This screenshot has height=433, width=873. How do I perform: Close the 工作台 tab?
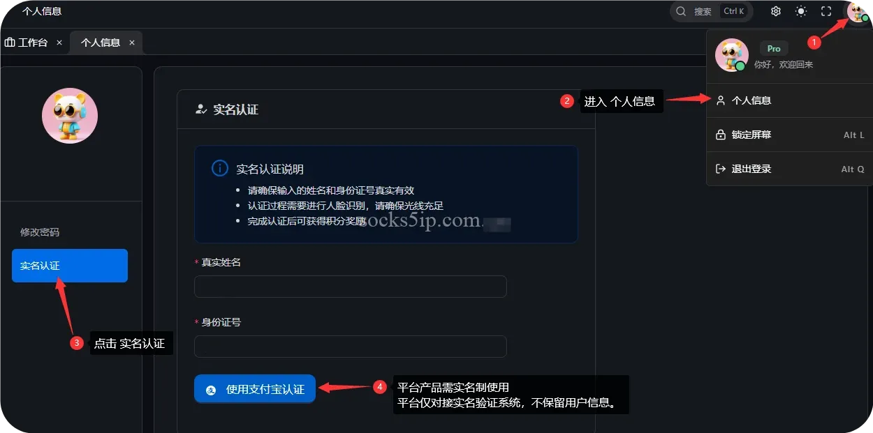click(59, 43)
